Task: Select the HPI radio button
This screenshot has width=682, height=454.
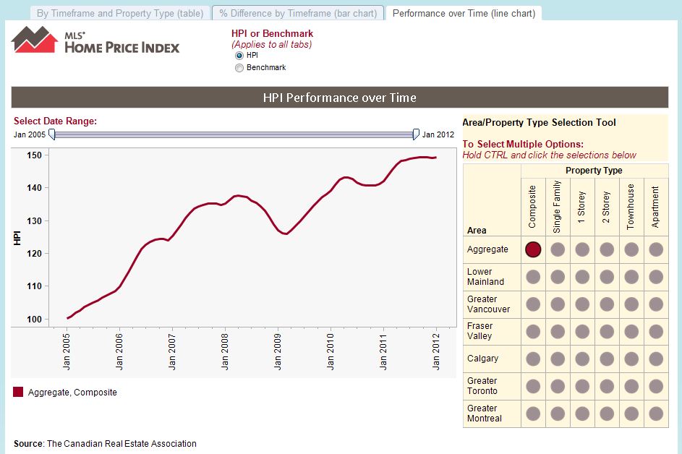Action: [x=239, y=55]
